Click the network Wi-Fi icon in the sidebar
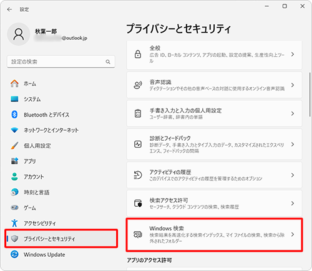The height and width of the screenshot is (271, 312). coord(14,130)
